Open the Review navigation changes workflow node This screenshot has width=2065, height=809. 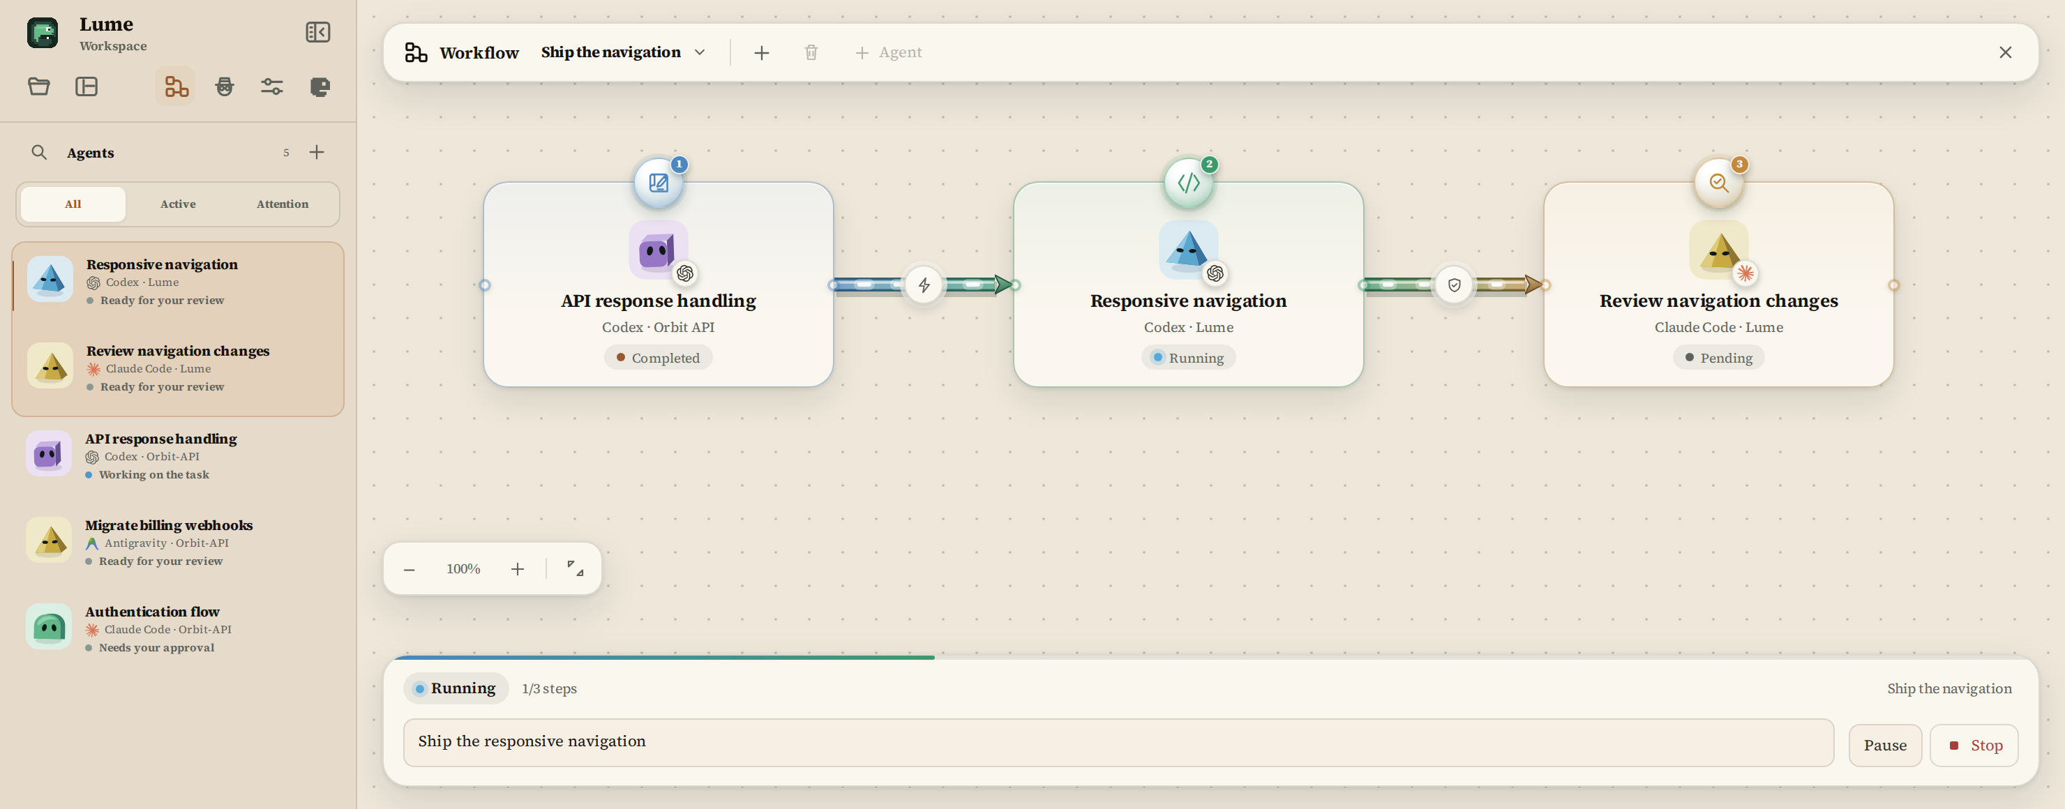click(1719, 285)
